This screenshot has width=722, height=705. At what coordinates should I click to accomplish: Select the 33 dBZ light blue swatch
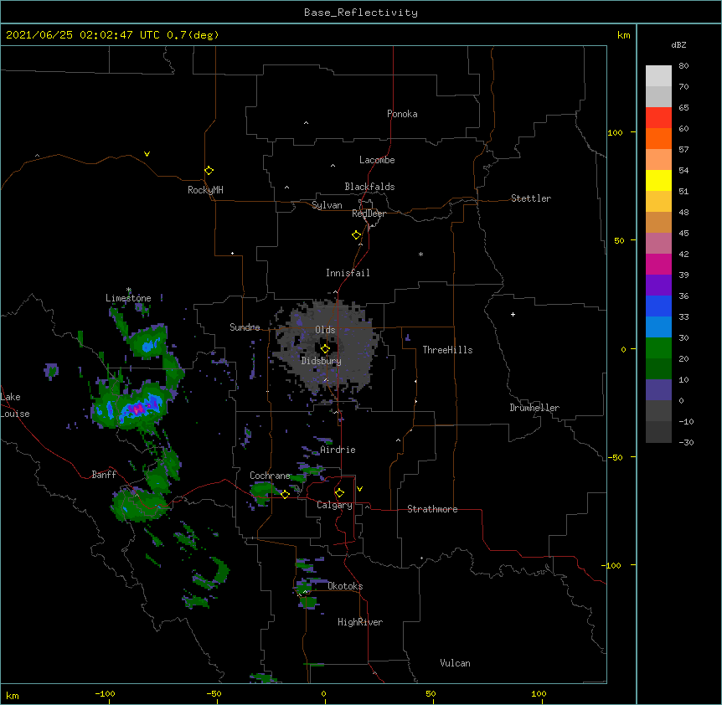(x=658, y=327)
